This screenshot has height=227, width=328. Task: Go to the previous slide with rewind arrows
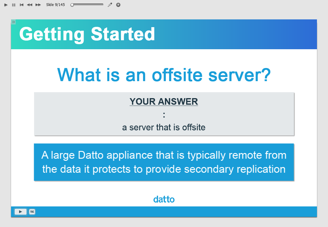tap(30, 5)
